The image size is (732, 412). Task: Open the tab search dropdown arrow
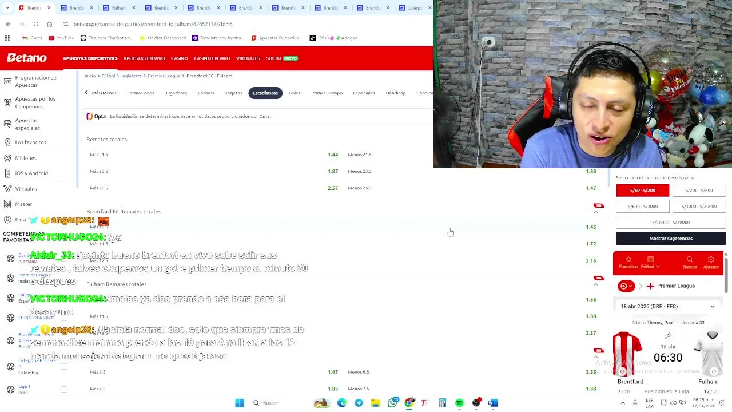(7, 8)
